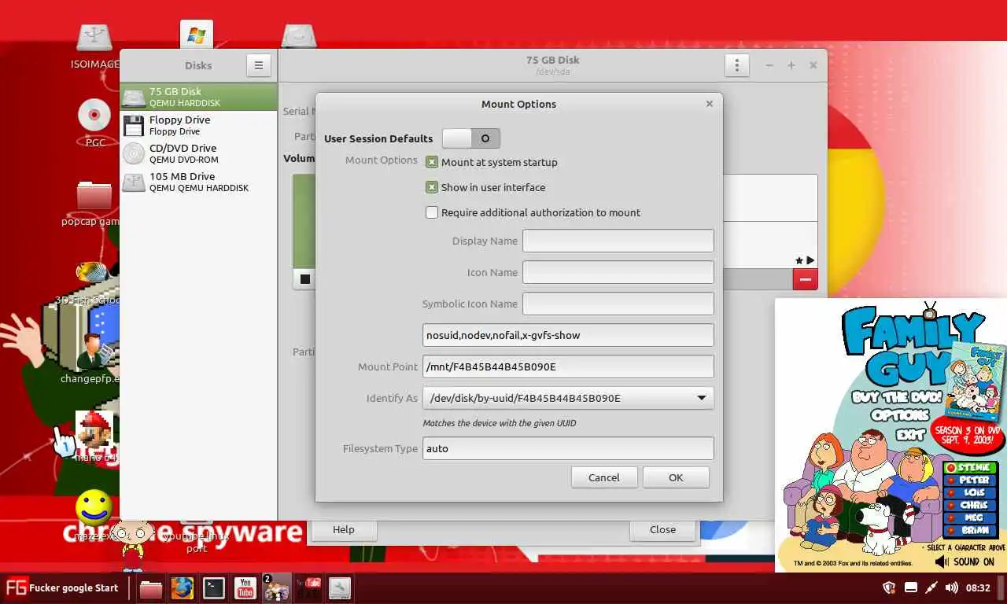Click the unmount stop square button
Screen dimensions: 1007x604
(x=305, y=279)
